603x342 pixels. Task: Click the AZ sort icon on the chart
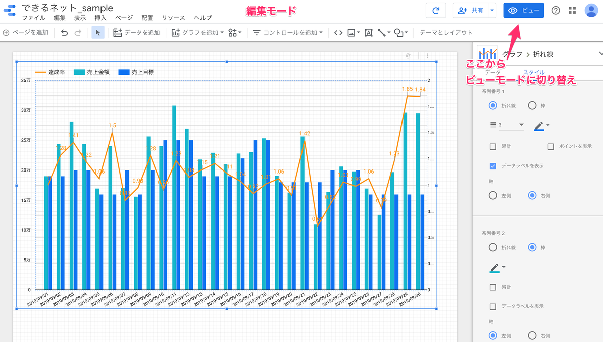click(408, 56)
